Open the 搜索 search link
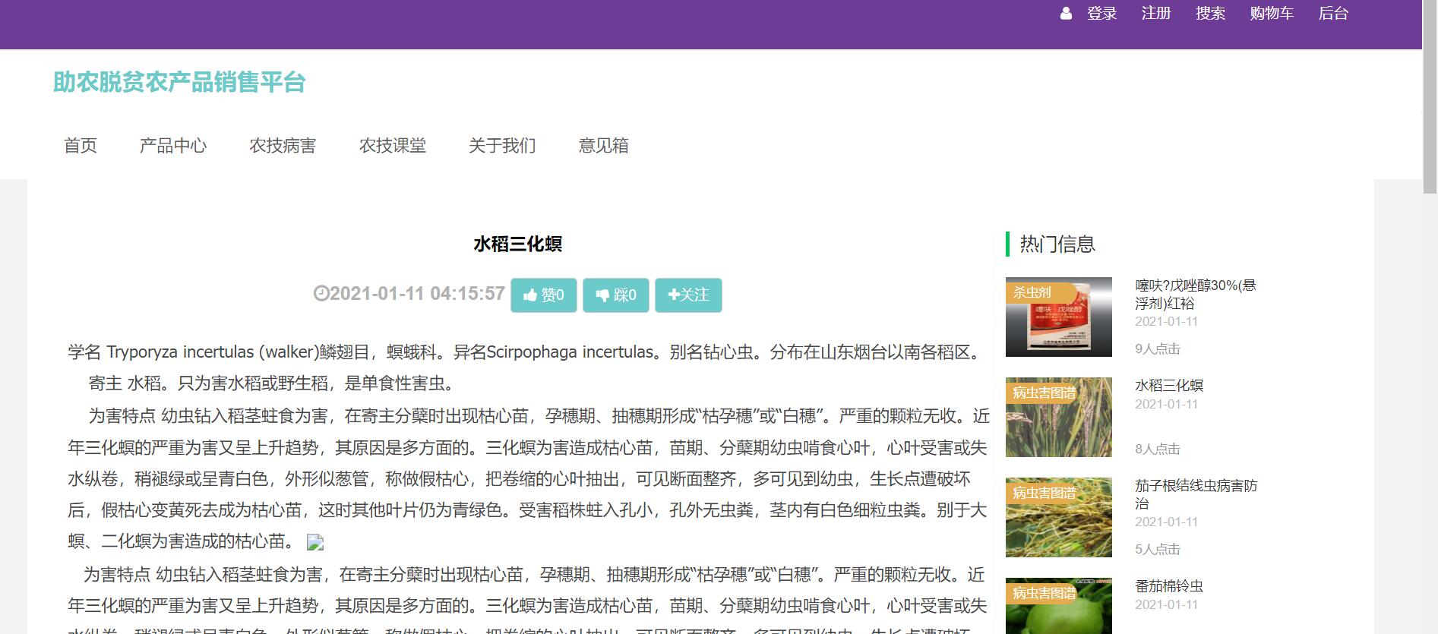This screenshot has width=1438, height=634. (1210, 14)
